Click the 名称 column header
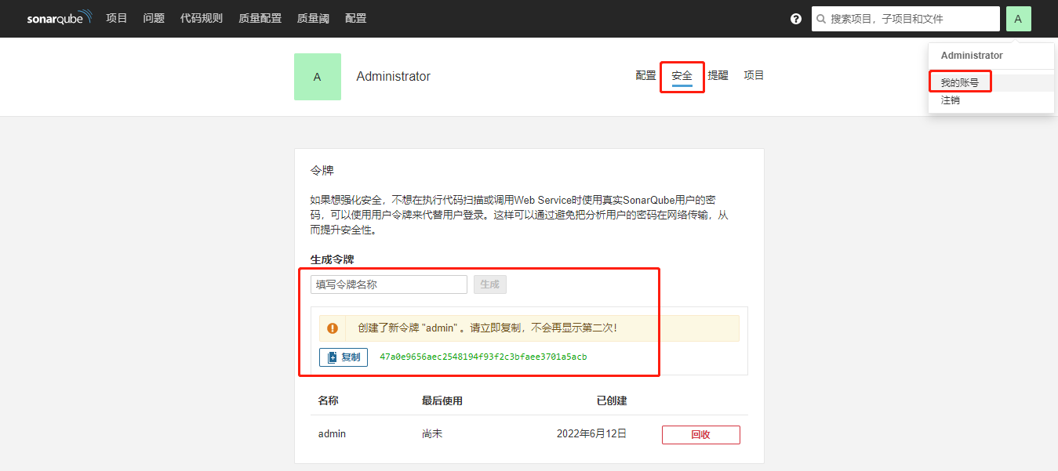 [x=328, y=400]
